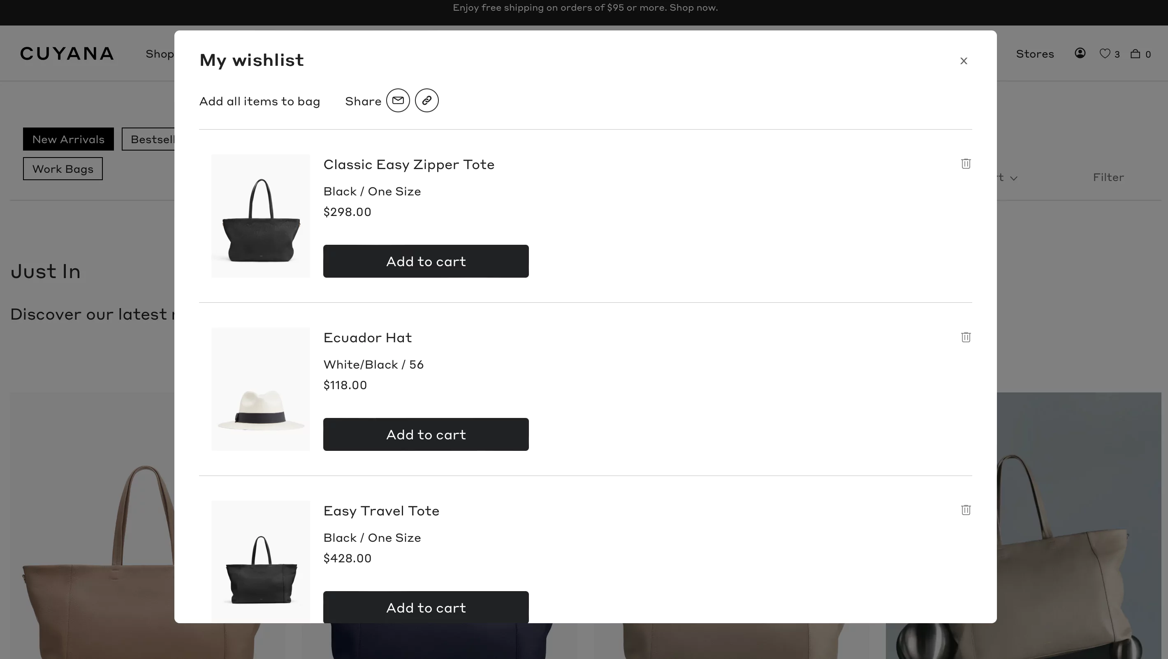The image size is (1168, 659).
Task: Select the New Arrivals tab
Action: click(68, 139)
